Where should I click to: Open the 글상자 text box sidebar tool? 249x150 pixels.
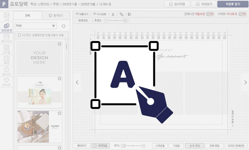point(6,71)
